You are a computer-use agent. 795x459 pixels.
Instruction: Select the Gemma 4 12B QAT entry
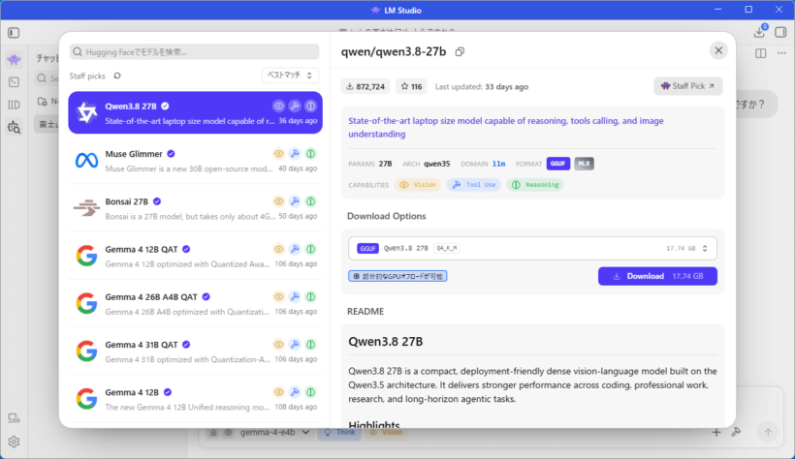195,256
